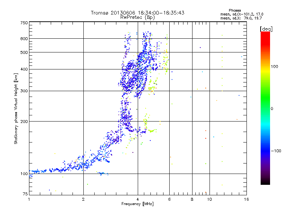Click the 'Frequency [MHz]' axis title

tap(137, 204)
